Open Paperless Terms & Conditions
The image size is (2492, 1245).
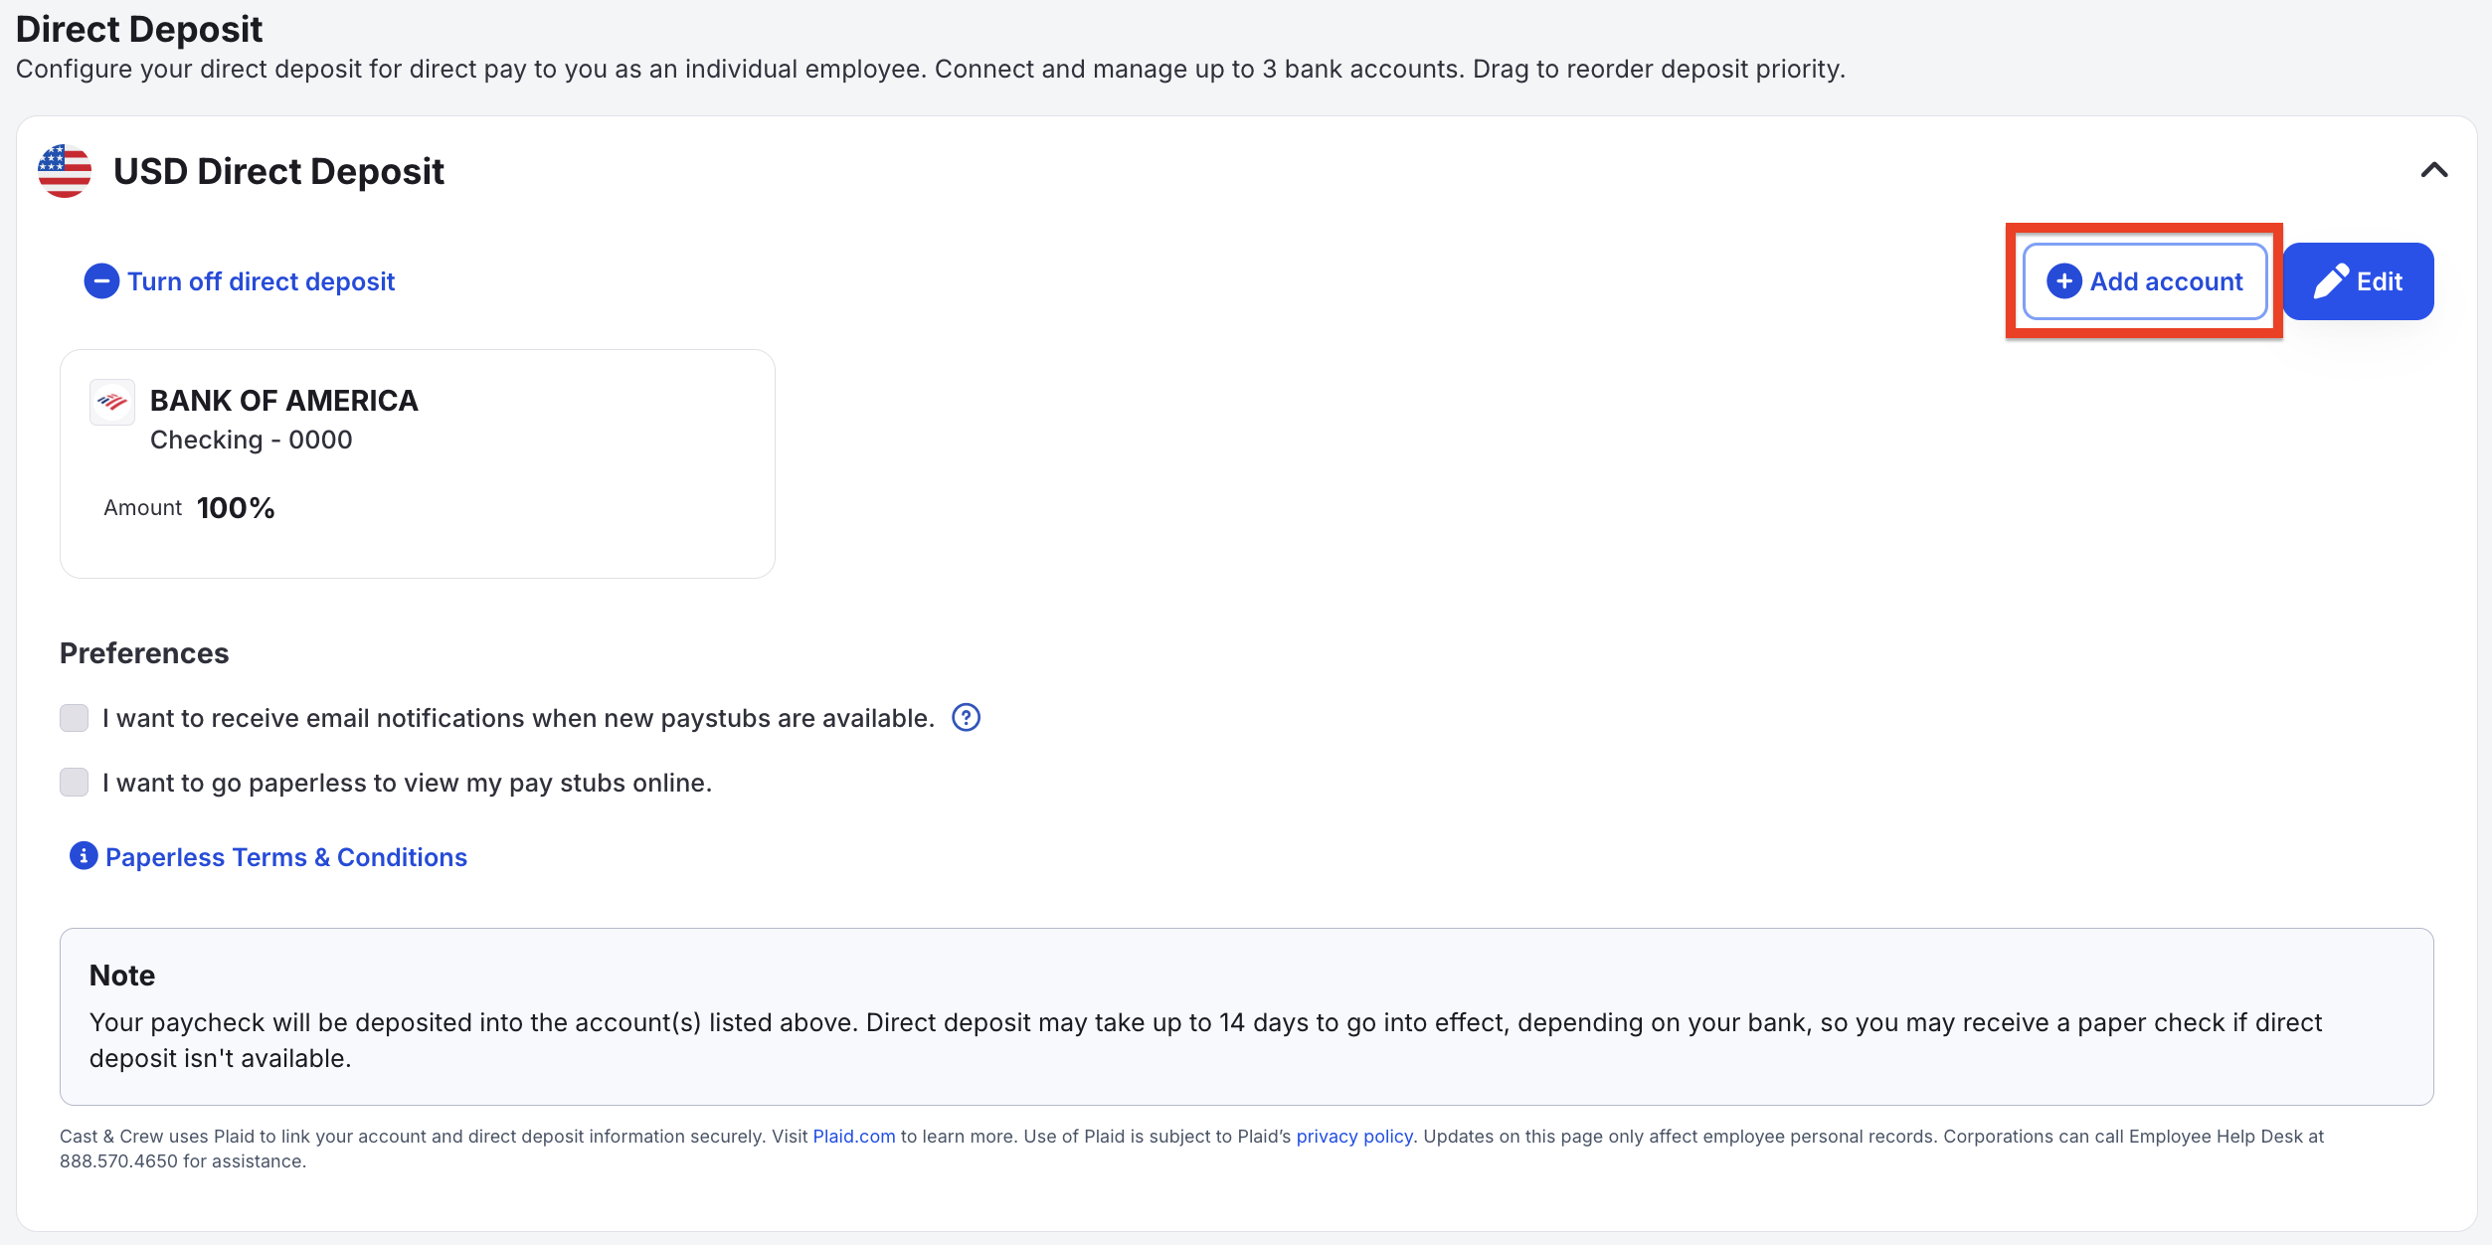coord(286,857)
